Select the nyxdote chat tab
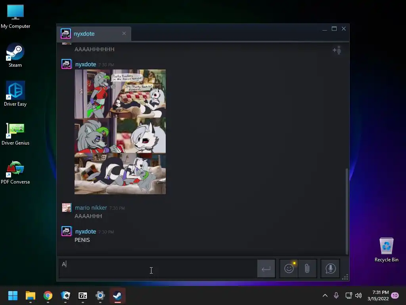406x305 pixels. tap(94, 34)
